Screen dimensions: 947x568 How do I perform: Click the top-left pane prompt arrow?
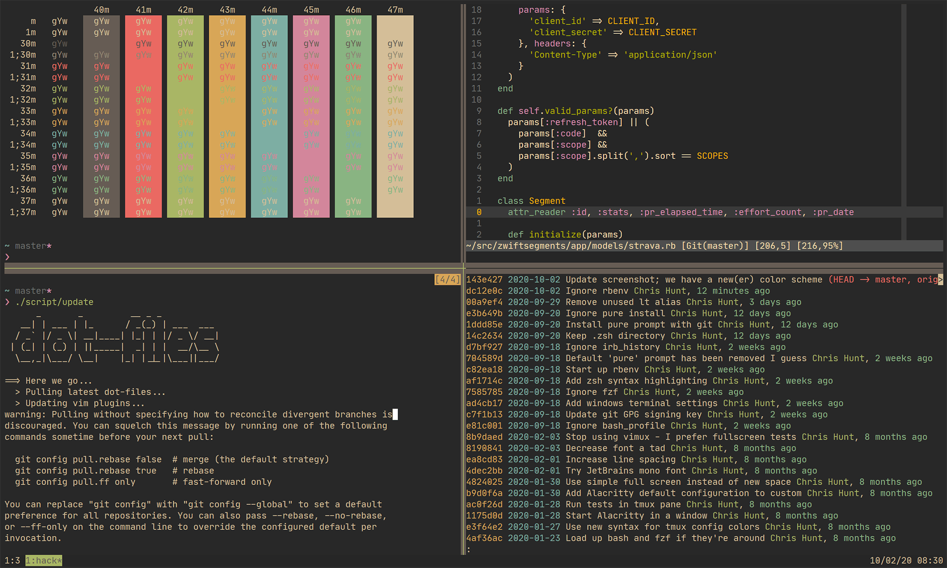[7, 257]
